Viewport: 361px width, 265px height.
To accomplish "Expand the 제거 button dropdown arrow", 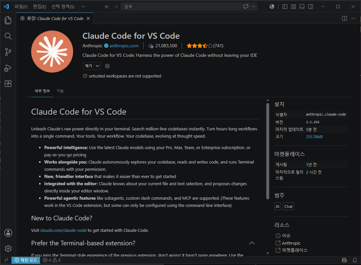I will pyautogui.click(x=98, y=66).
